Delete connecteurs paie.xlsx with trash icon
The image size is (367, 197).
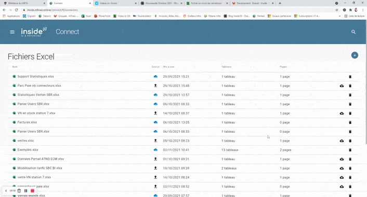coord(350,187)
